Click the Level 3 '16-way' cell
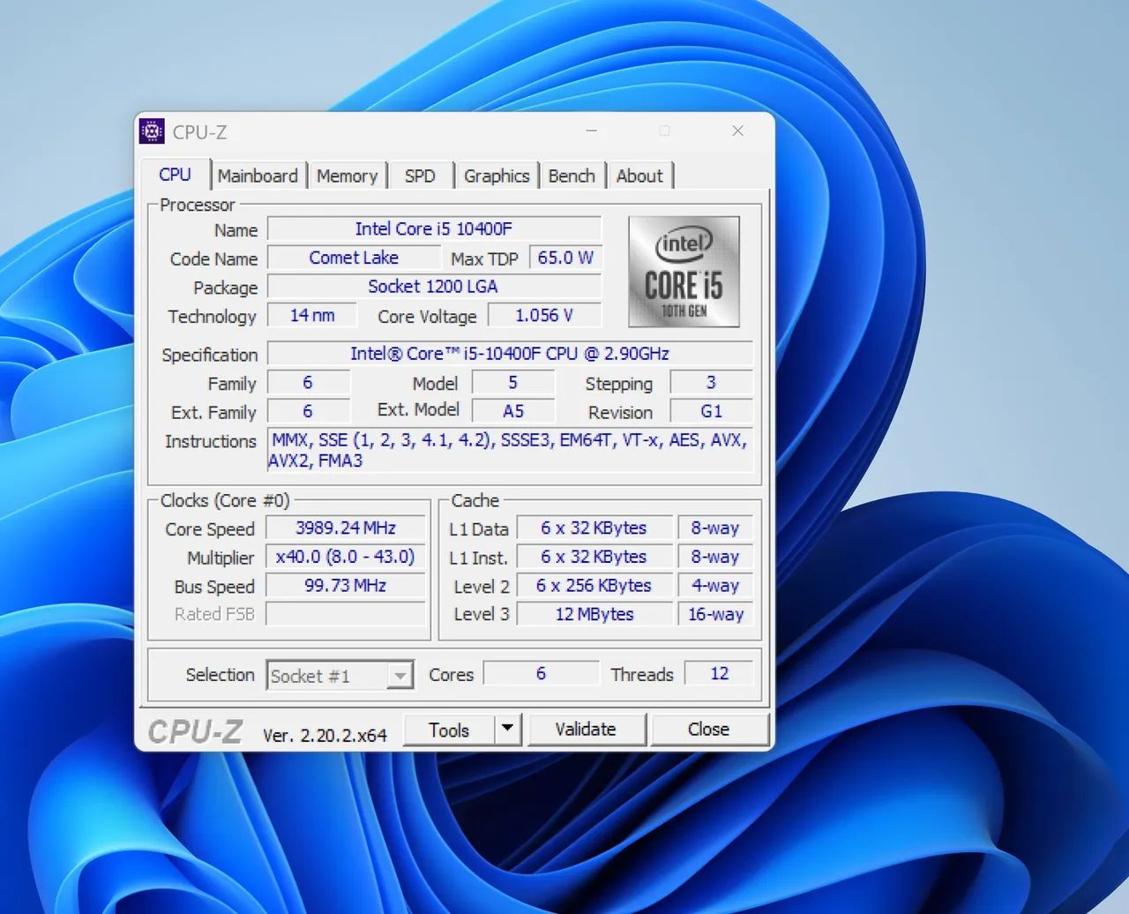Viewport: 1129px width, 914px height. [715, 614]
